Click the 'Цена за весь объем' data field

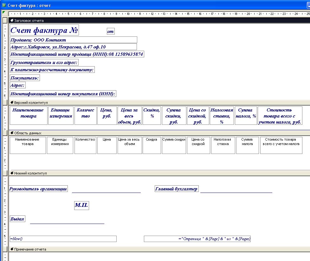click(130, 145)
